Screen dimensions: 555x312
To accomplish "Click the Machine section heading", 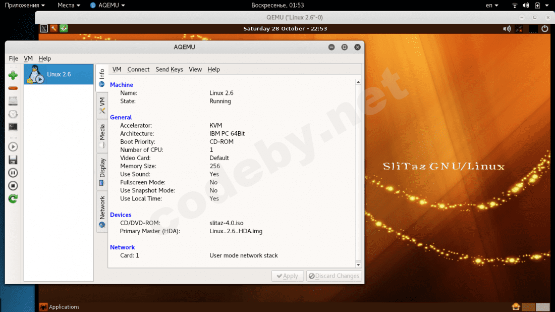I will point(122,85).
